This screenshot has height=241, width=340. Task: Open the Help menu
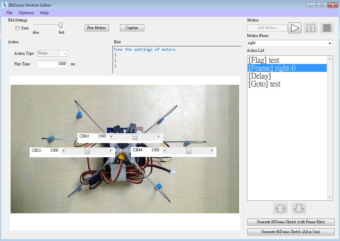(x=44, y=13)
